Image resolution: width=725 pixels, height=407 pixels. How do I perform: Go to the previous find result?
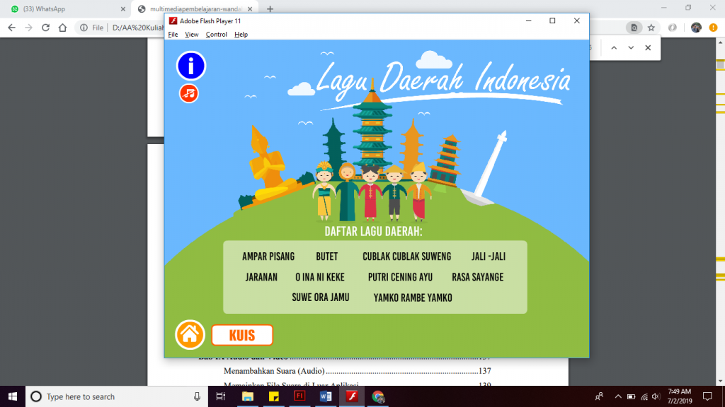614,48
